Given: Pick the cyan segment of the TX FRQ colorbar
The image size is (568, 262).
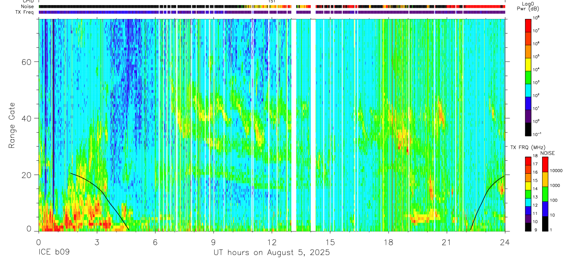Looking at the screenshot, I should [x=529, y=202].
